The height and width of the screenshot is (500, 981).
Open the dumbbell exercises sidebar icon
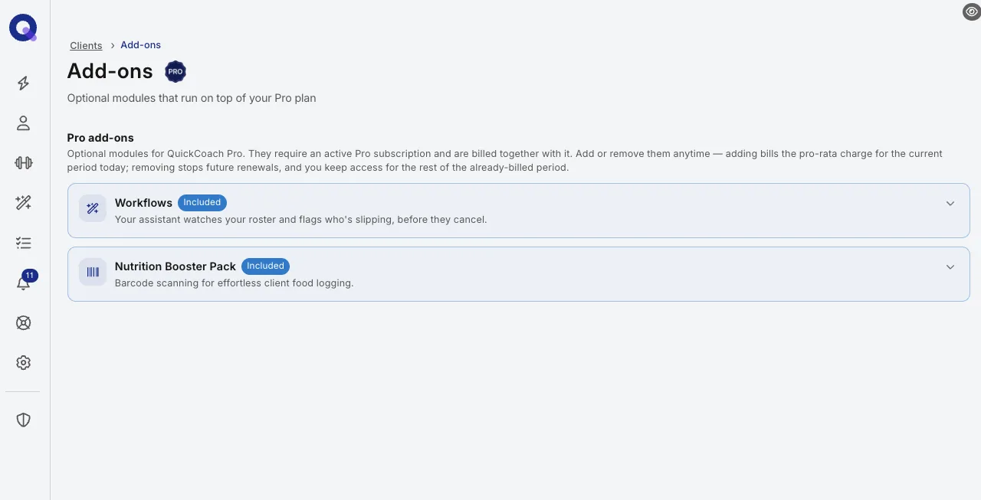tap(24, 163)
